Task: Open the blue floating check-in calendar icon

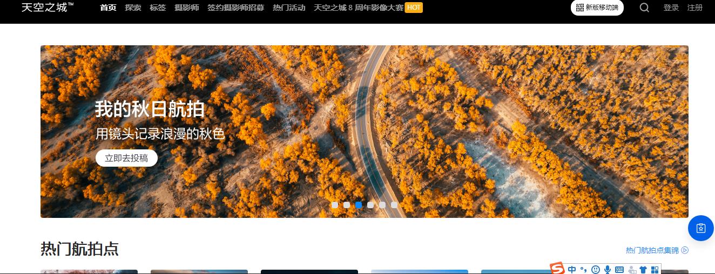Action: click(701, 228)
